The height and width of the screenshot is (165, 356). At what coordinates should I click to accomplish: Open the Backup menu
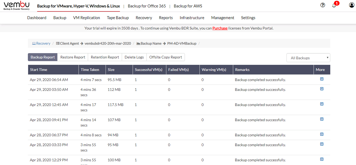[60, 18]
